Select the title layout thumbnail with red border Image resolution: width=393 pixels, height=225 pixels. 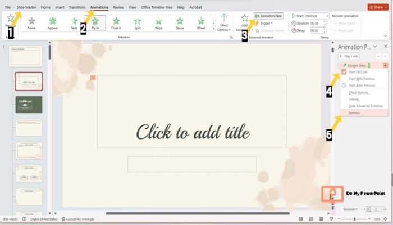click(29, 82)
